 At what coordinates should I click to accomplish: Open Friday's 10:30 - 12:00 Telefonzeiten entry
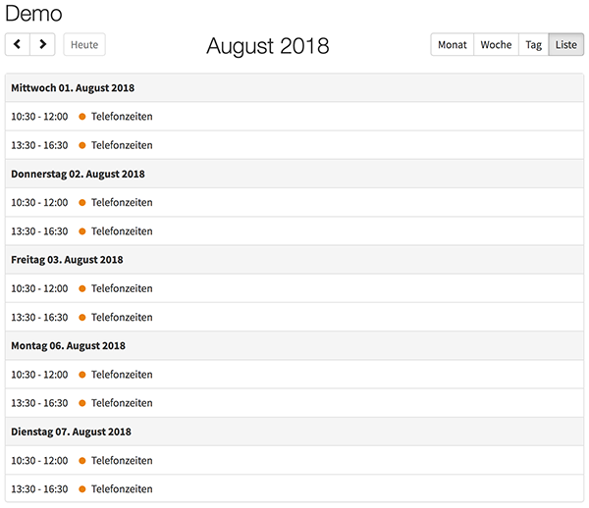tap(294, 288)
